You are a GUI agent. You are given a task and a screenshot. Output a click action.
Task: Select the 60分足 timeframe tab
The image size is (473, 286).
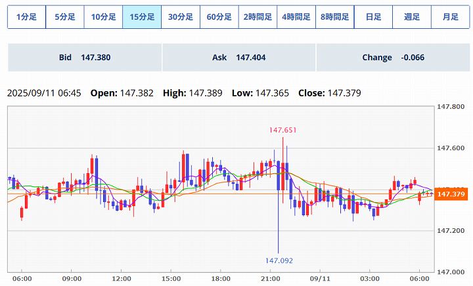point(219,17)
